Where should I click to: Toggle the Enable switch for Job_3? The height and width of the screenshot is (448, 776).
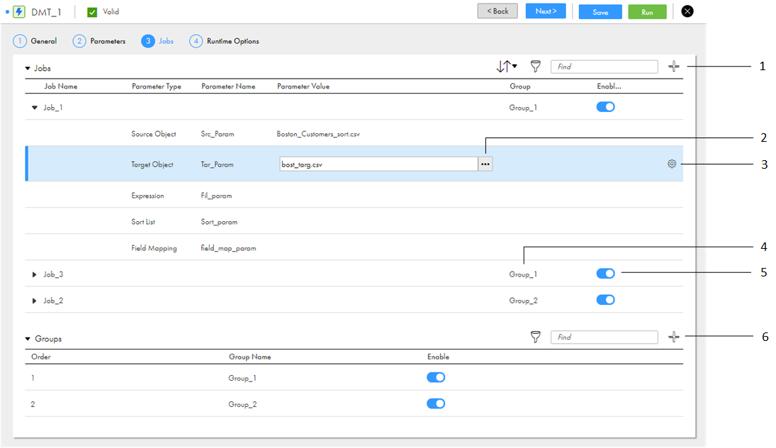(x=605, y=273)
